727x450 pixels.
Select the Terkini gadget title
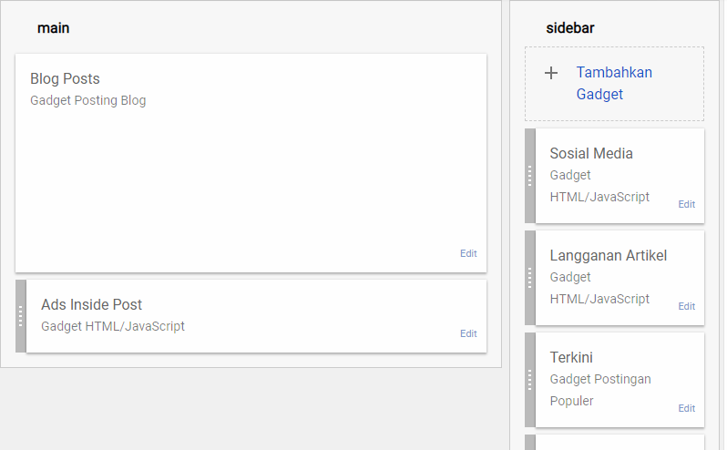click(571, 358)
